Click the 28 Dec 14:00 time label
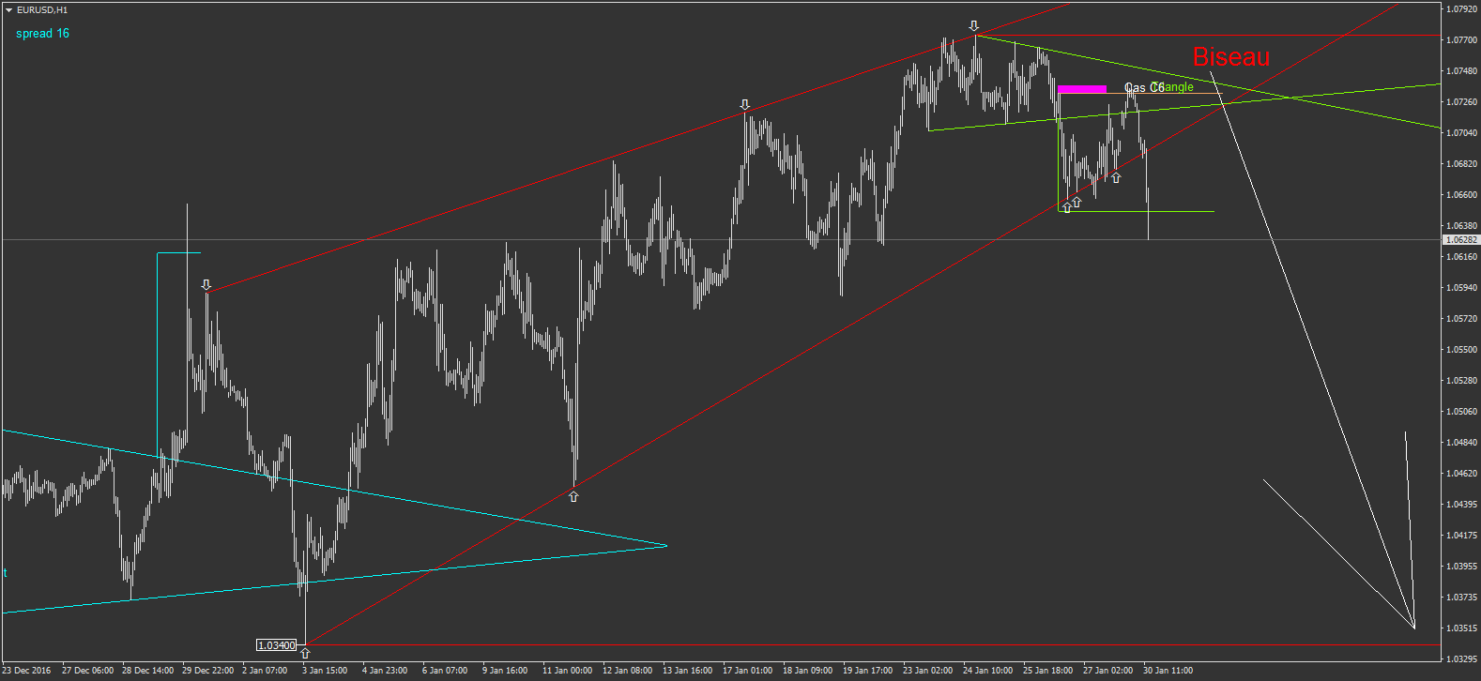1481x681 pixels. [147, 671]
